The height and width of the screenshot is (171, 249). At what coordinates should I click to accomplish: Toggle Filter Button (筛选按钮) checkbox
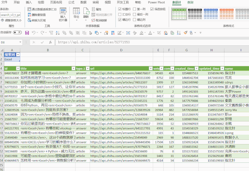coord(152,9)
